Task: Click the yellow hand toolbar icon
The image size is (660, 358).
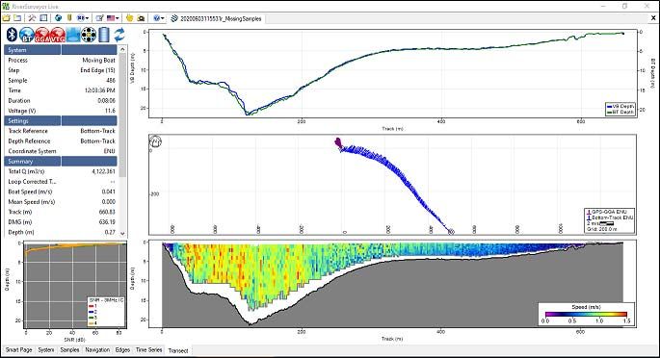Action: click(x=130, y=18)
